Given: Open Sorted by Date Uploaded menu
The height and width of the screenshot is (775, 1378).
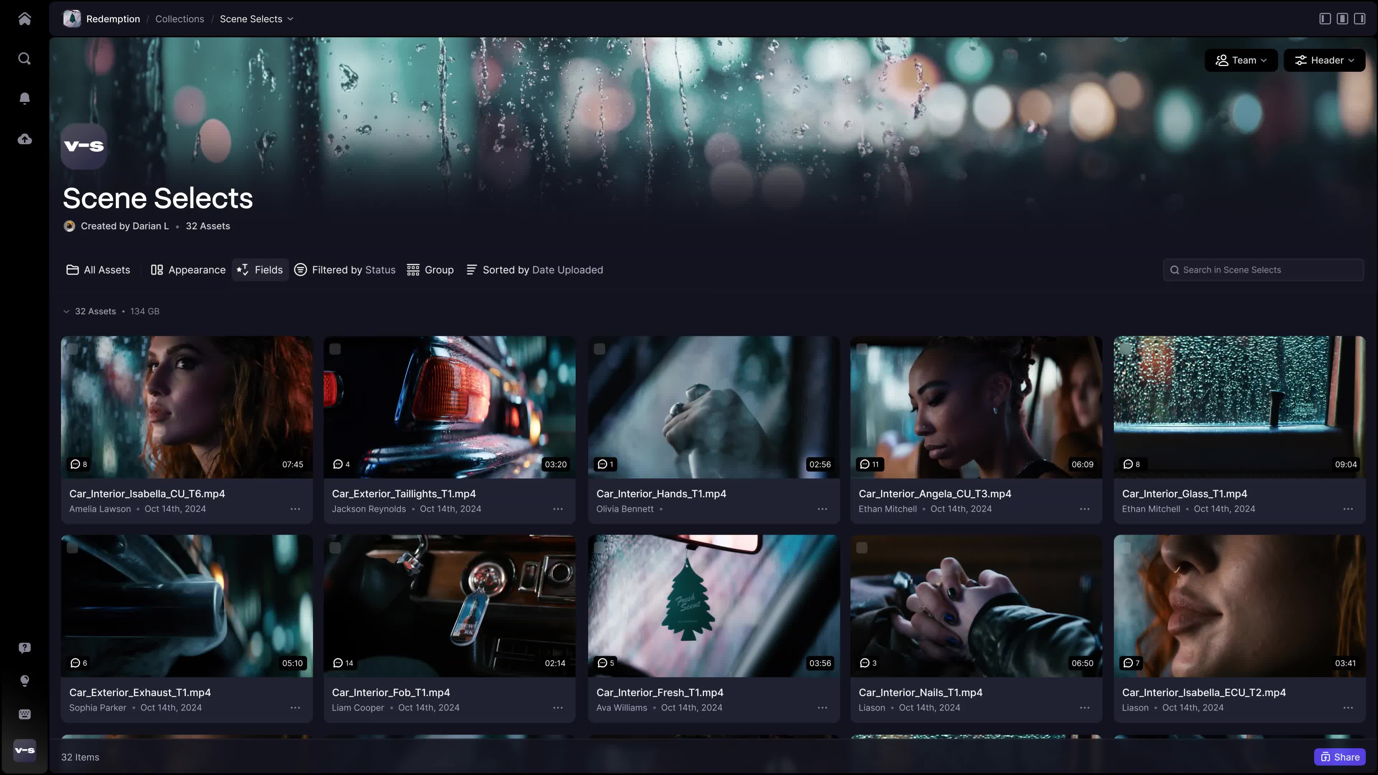Looking at the screenshot, I should [x=534, y=270].
